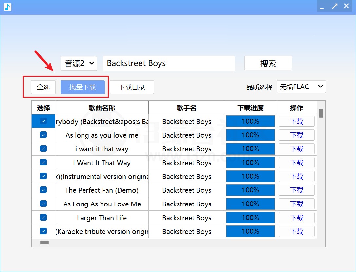Select the lowercase title 'i want it that way'
Viewport: 356px width, 272px height.
click(102, 149)
